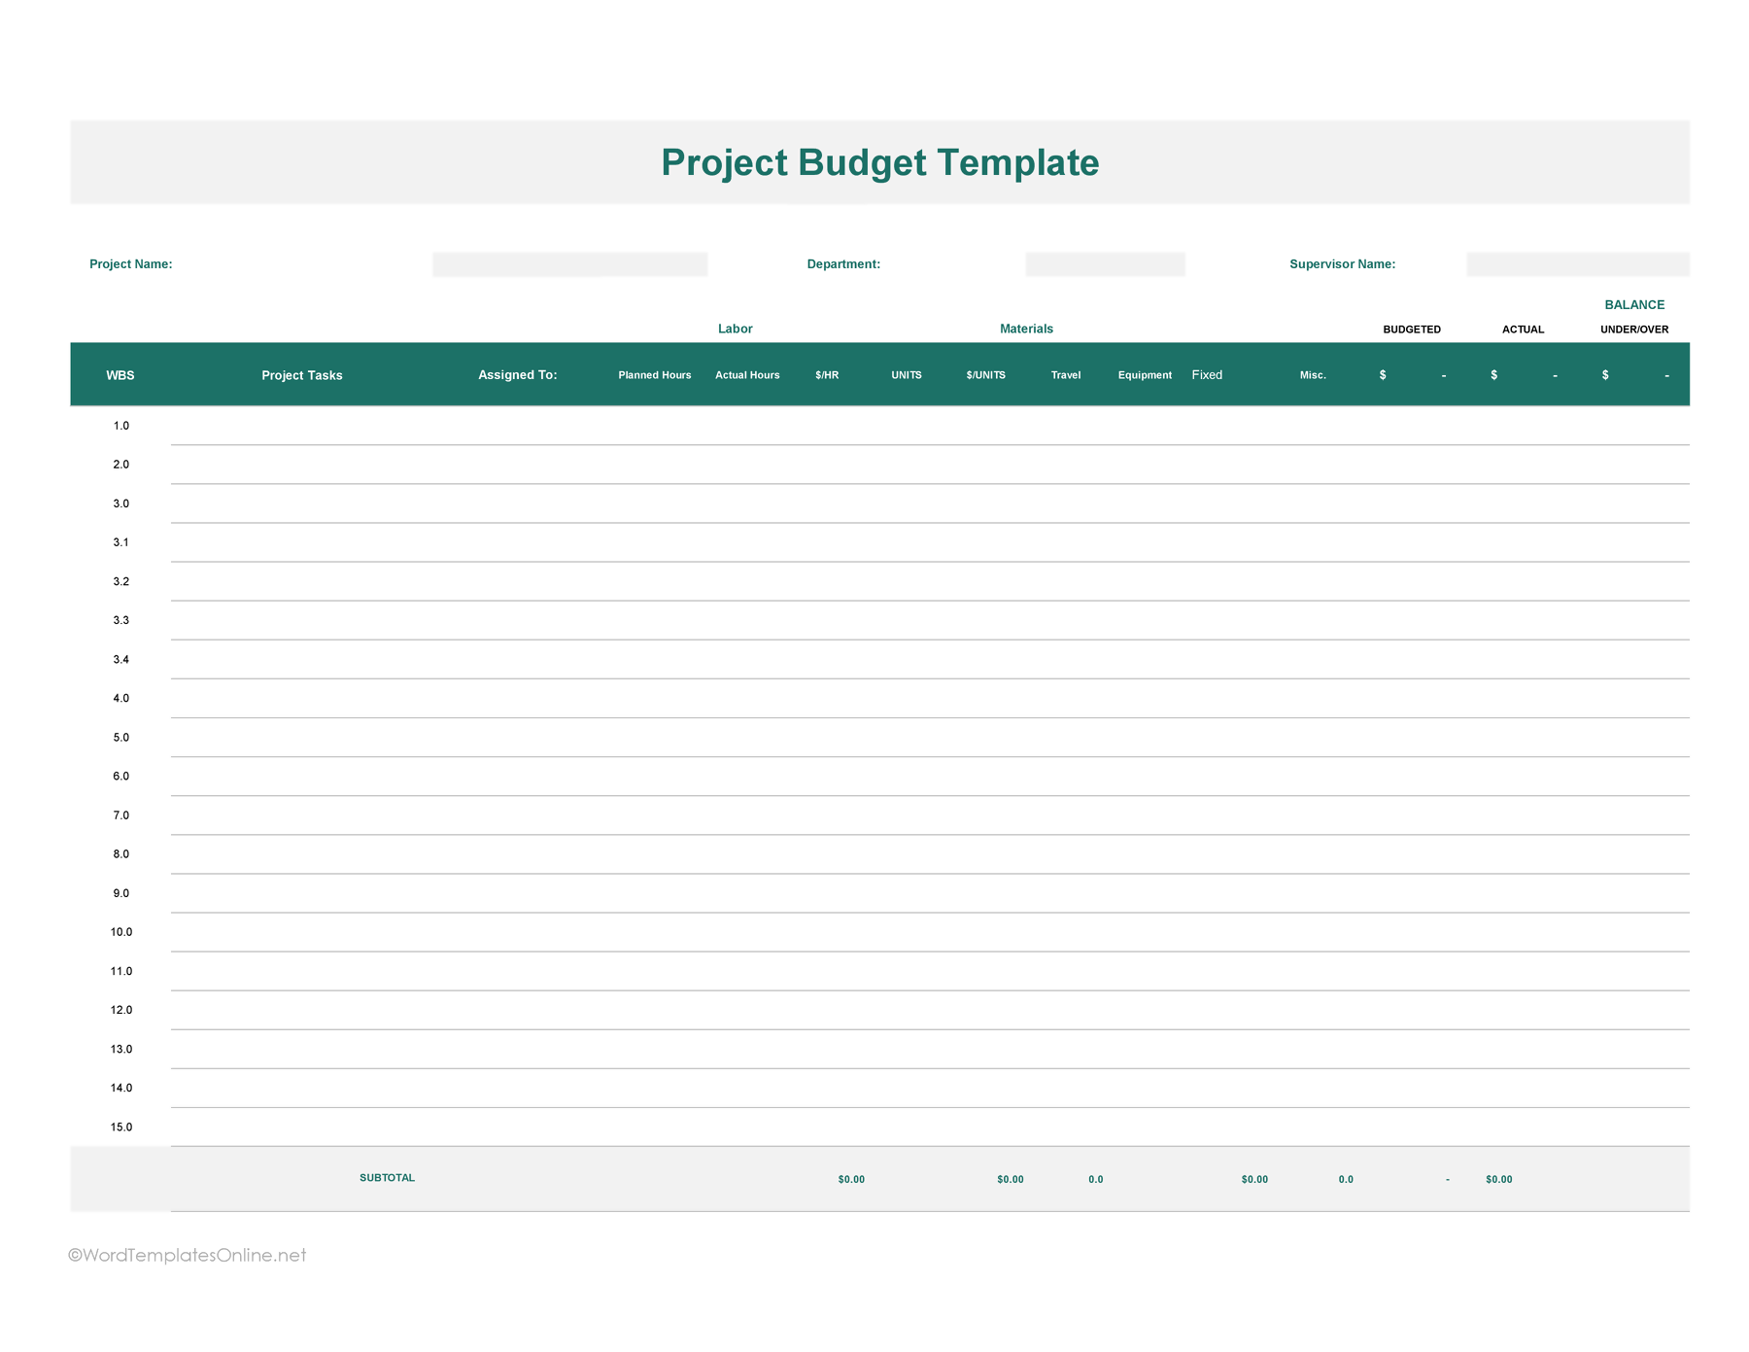Click the 'Project Name:' label
Viewport: 1749px width, 1352px height.
click(131, 264)
